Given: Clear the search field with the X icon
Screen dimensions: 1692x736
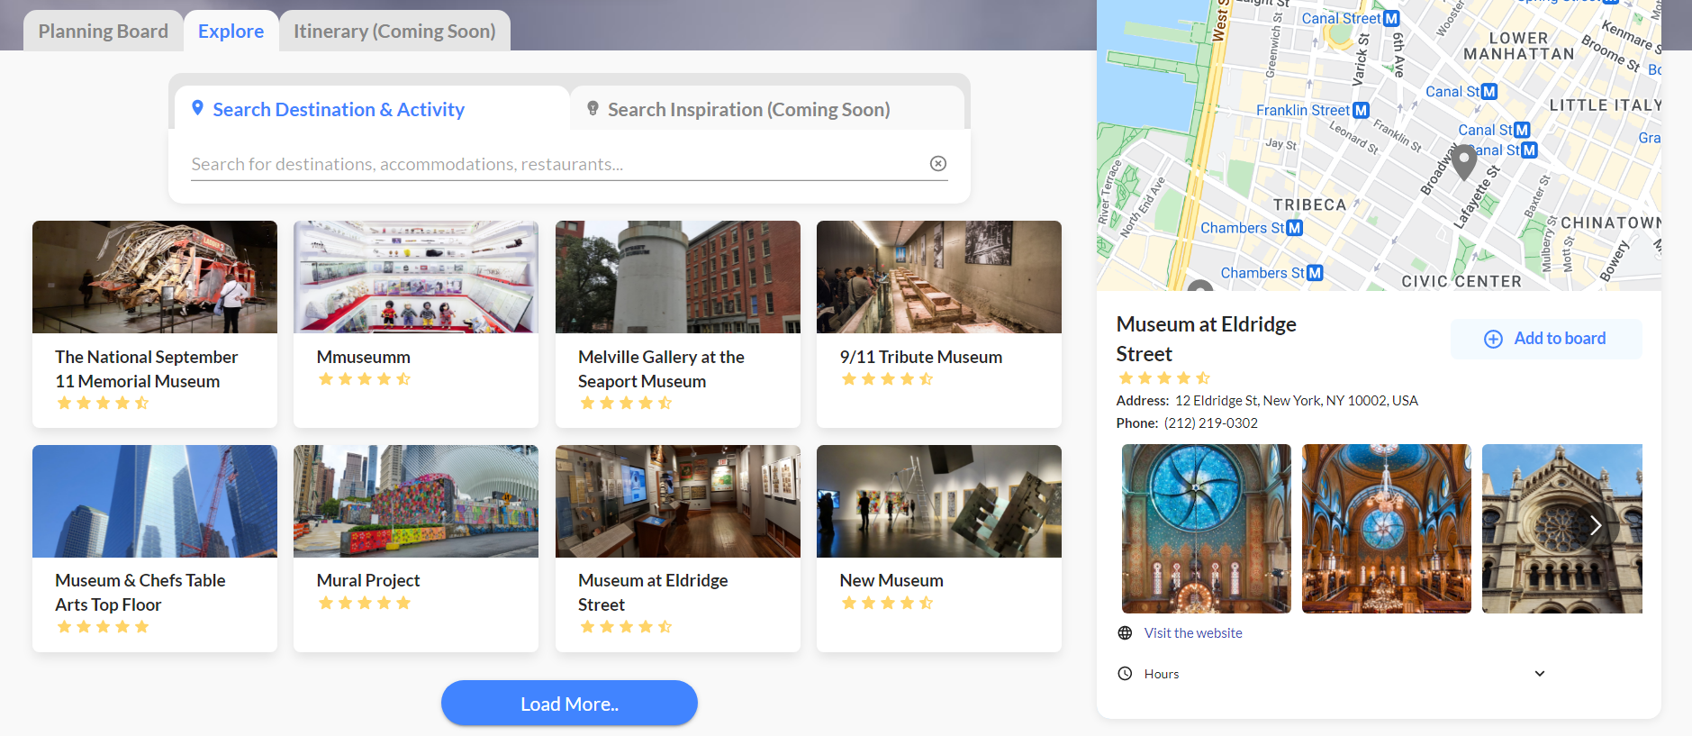Looking at the screenshot, I should [x=937, y=163].
